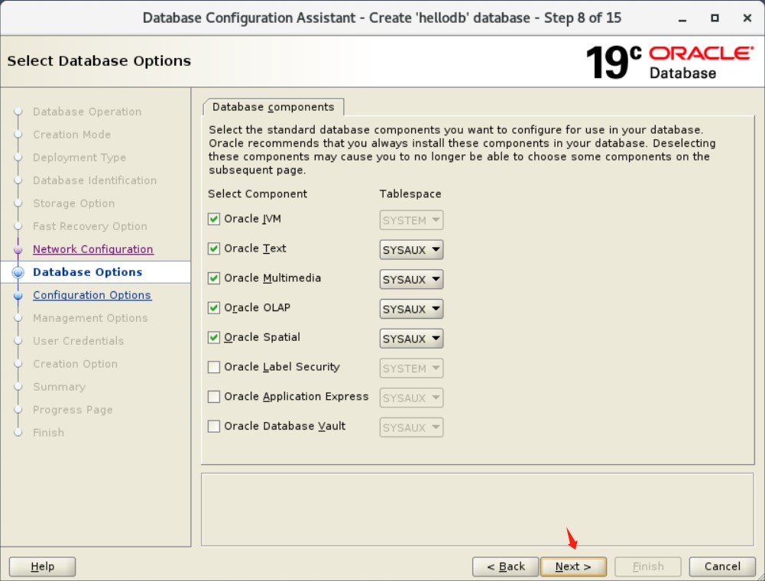Click the Database Vault tablespace dropdown
Viewport: 765px width, 581px height.
[411, 427]
